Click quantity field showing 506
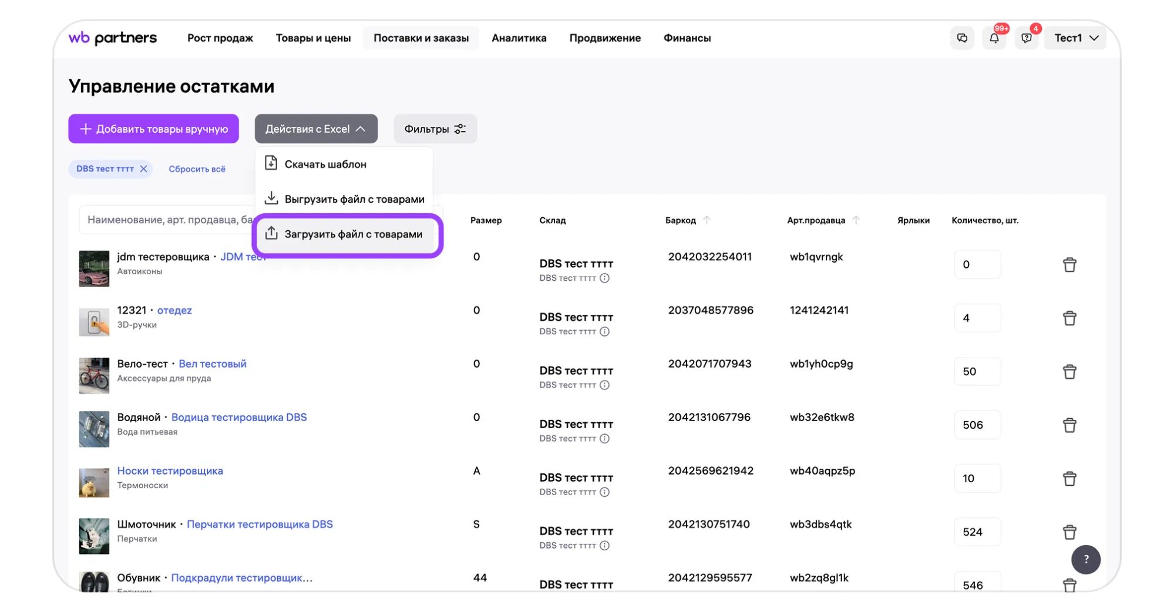1174x612 pixels. [x=977, y=425]
